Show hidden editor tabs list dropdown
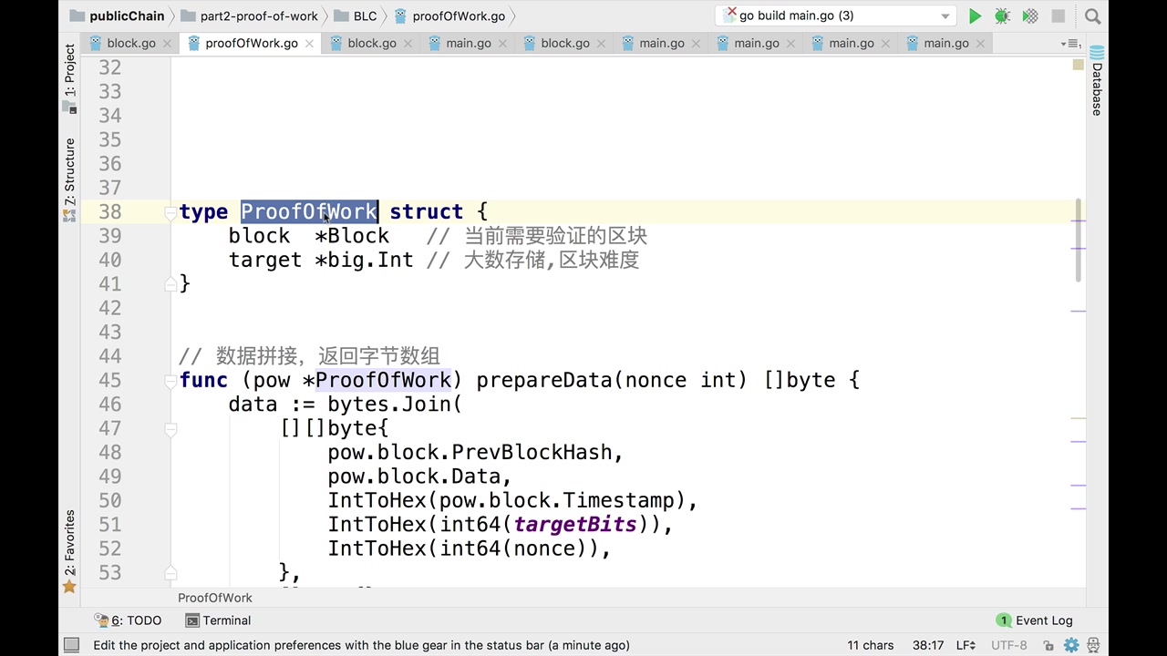Screen dimensions: 1167x656 [x=1070, y=44]
